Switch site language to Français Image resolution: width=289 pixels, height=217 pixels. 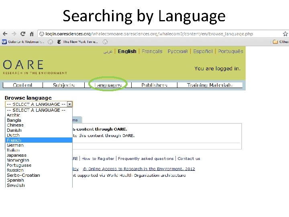(152, 51)
